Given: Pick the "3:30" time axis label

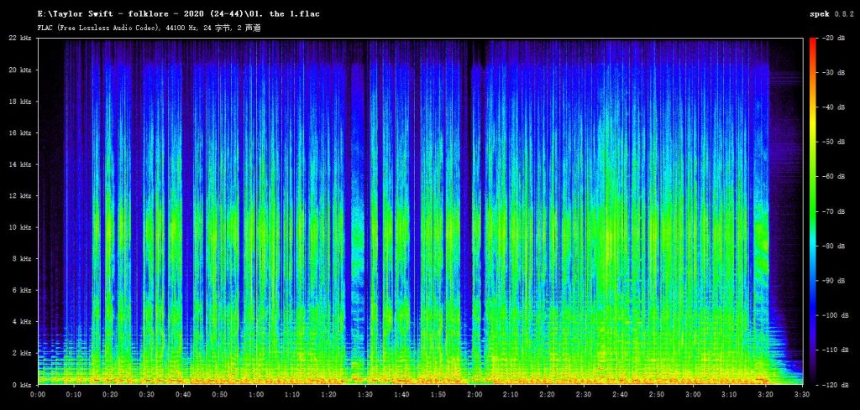Looking at the screenshot, I should tap(802, 394).
